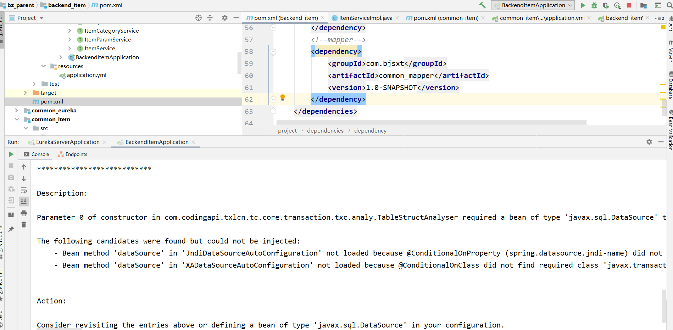The width and height of the screenshot is (673, 330).
Task: Collapse the common_item module
Action: coord(17,119)
